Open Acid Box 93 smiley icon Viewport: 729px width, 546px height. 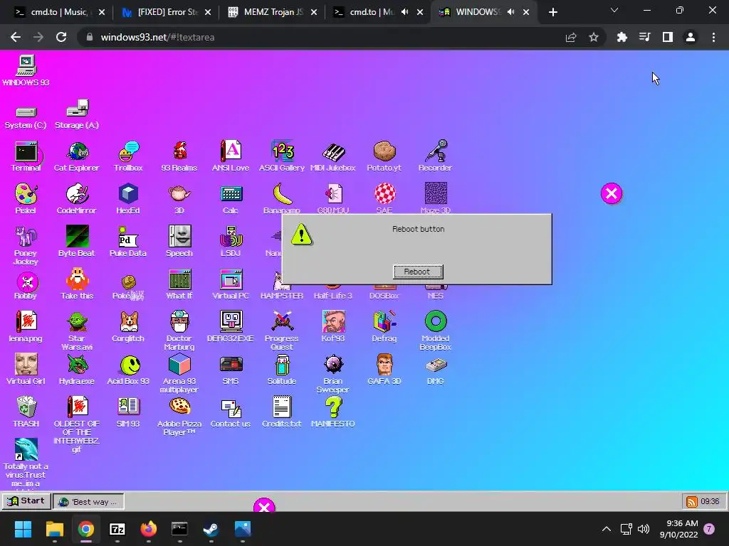click(130, 365)
